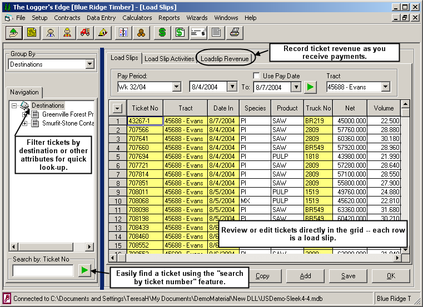Open the Calculators menu

137,18
